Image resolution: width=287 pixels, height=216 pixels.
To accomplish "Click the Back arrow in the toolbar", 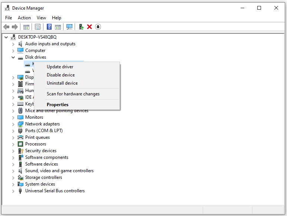I will coord(6,27).
